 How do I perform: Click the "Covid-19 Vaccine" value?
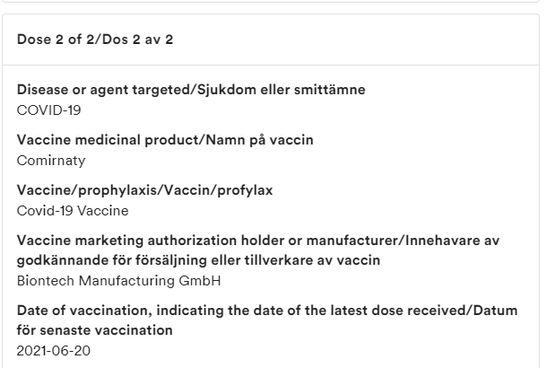[73, 211]
